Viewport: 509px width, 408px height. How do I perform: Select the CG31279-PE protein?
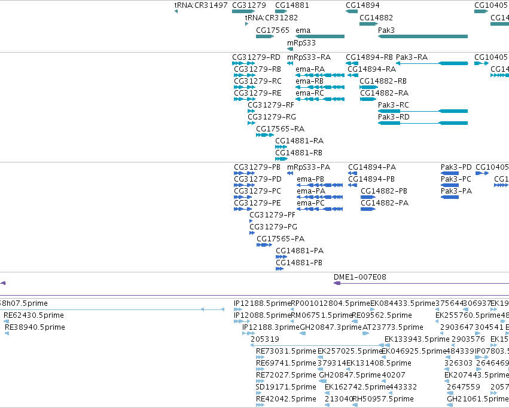click(243, 209)
